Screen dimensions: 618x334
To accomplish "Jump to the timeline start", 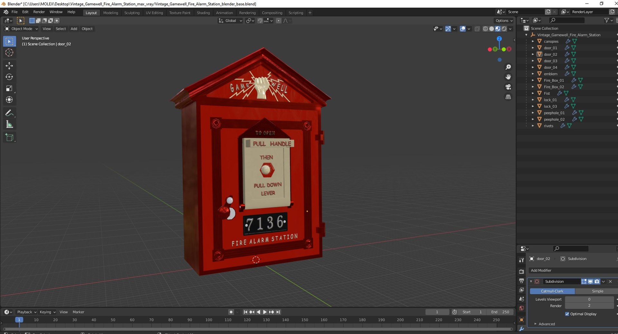I will (x=245, y=312).
